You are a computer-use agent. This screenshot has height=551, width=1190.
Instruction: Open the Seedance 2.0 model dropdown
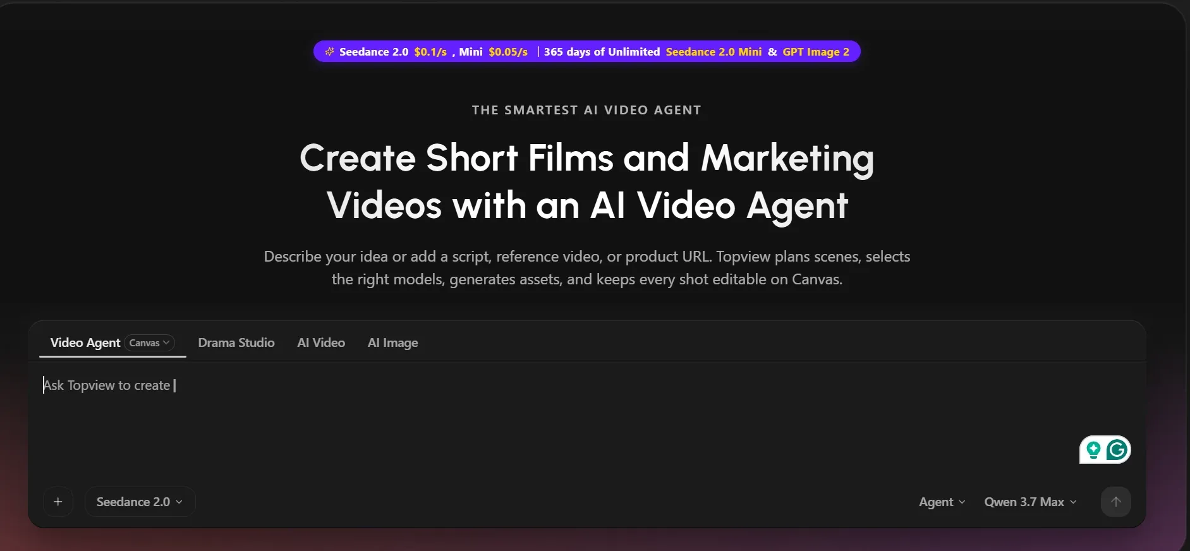coord(140,502)
